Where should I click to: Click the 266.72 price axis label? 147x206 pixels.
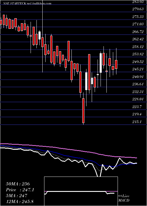coord(138,31)
